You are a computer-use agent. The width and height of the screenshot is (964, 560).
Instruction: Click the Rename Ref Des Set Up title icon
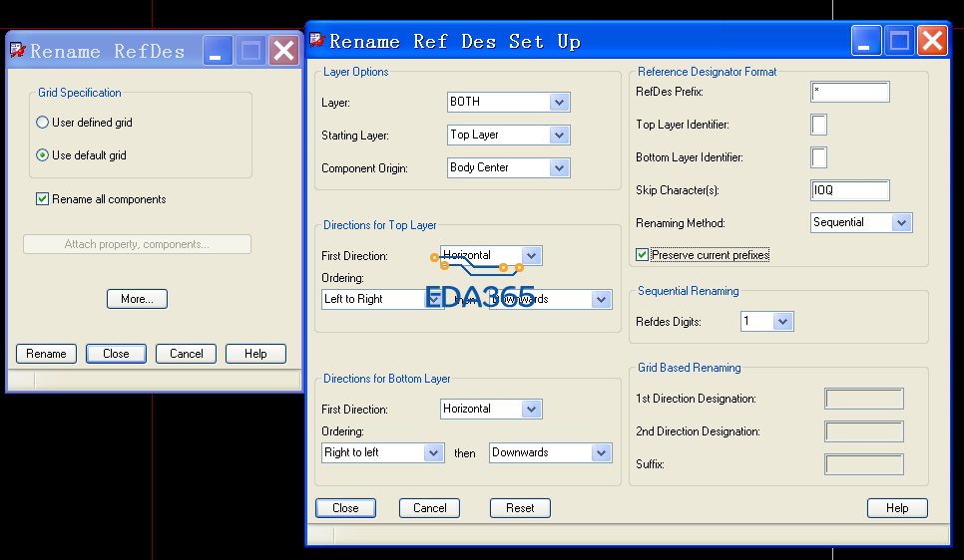click(316, 41)
